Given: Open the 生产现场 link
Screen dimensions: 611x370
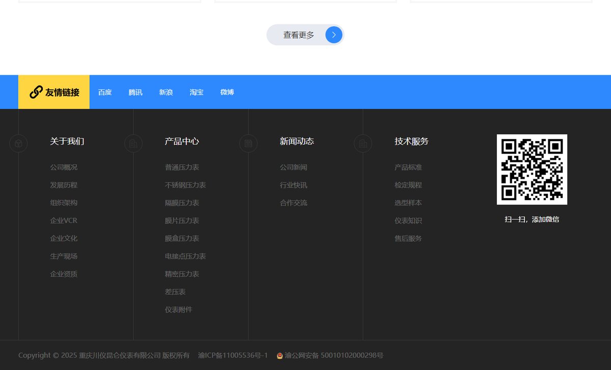Looking at the screenshot, I should point(64,256).
